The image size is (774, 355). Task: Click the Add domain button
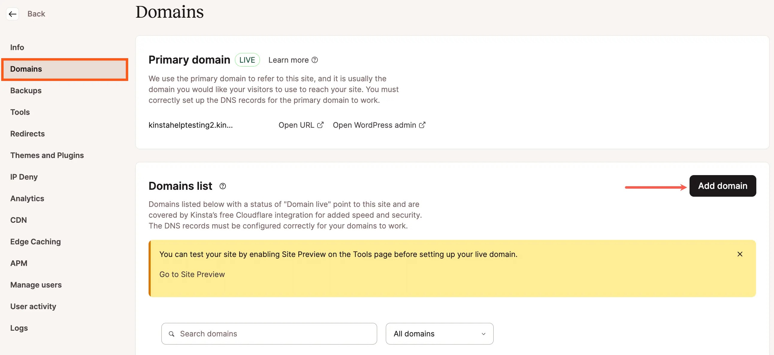[723, 185]
